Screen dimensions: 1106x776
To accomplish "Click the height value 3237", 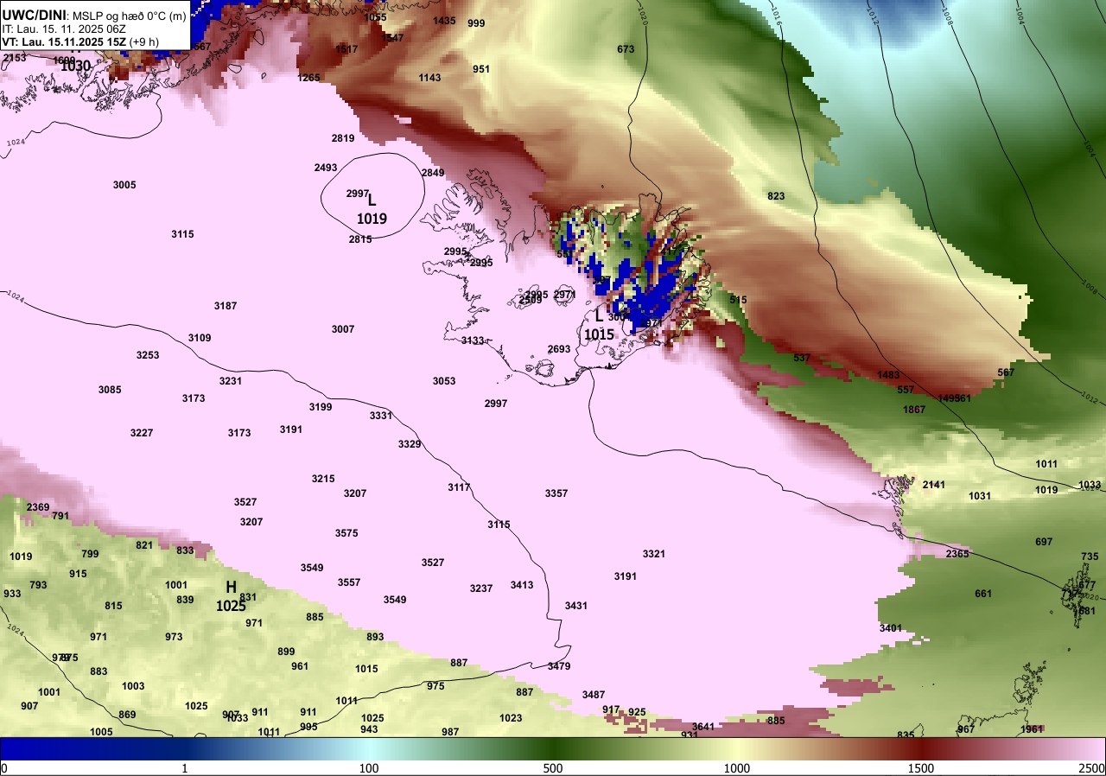I will coord(481,588).
